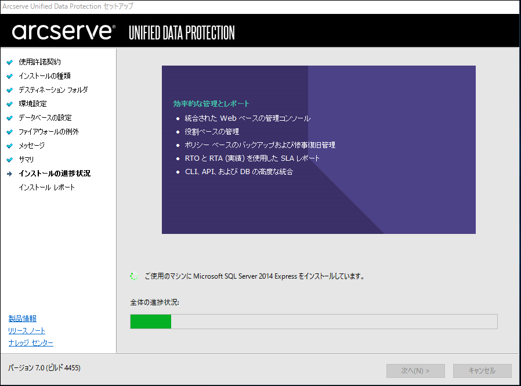Open the リリース ノート link
Screen dimensions: 521x386
click(27, 330)
